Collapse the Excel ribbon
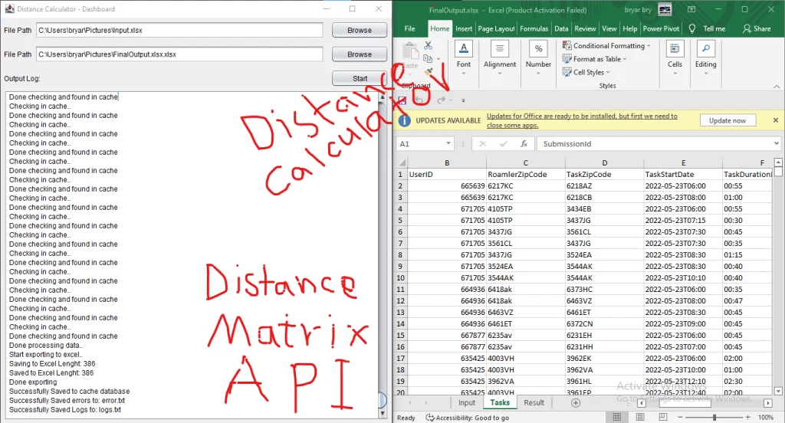Screen dimensions: 785x423 777,86
